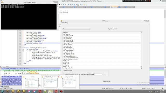Open the cOGF.lua tab in Notepad++
The image size is (166, 93).
point(114,7)
